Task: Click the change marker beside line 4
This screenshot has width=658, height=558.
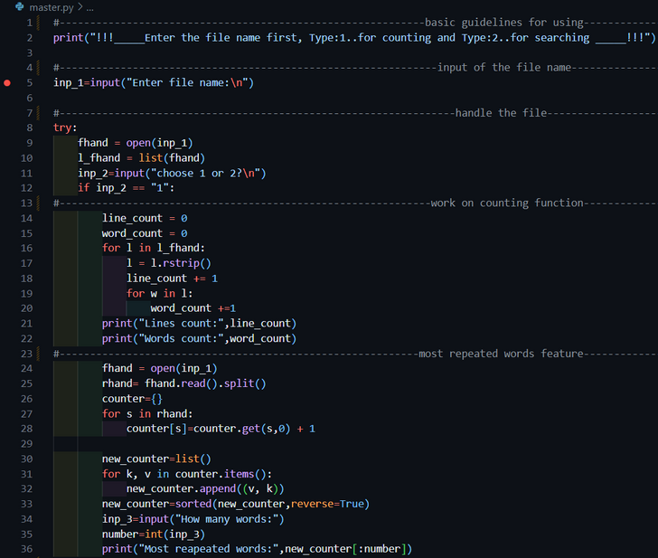Action: 37,68
